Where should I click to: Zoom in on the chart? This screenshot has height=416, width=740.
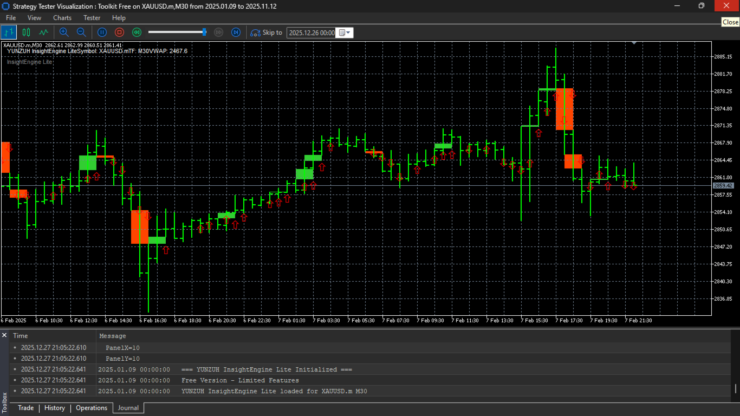[x=64, y=32]
